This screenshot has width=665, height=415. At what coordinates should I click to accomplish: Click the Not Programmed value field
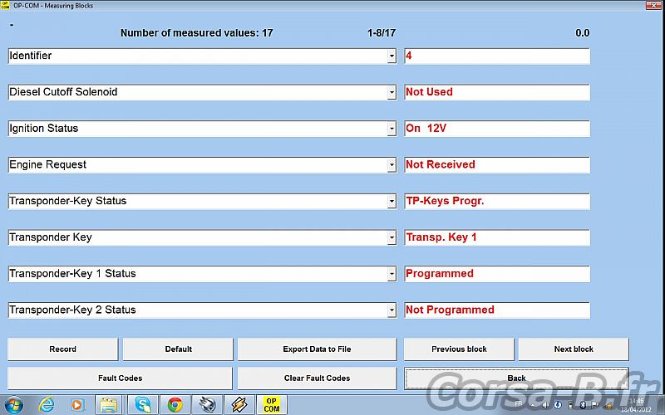point(496,310)
